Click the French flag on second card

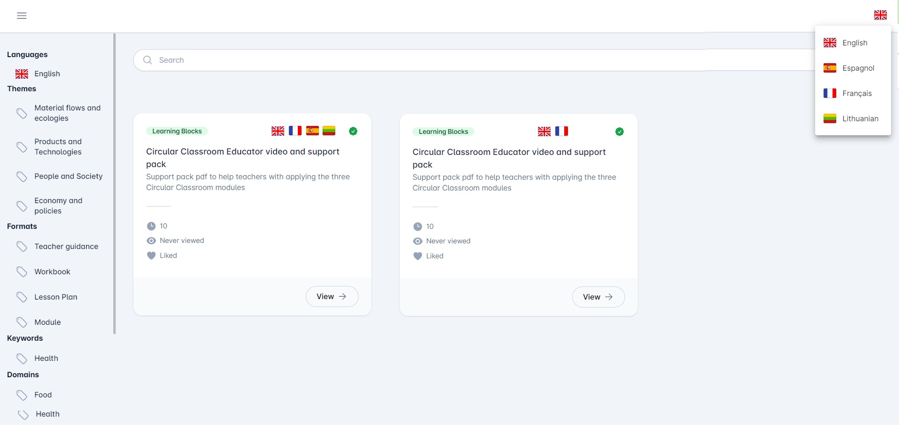pyautogui.click(x=561, y=132)
